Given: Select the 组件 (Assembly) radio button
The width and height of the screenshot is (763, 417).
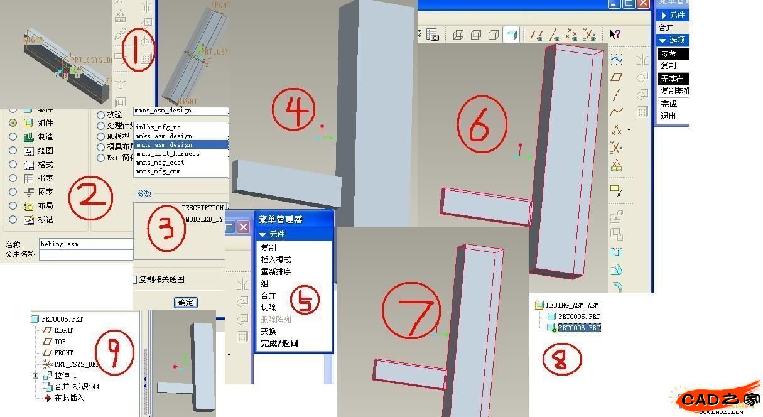Looking at the screenshot, I should tap(13, 123).
